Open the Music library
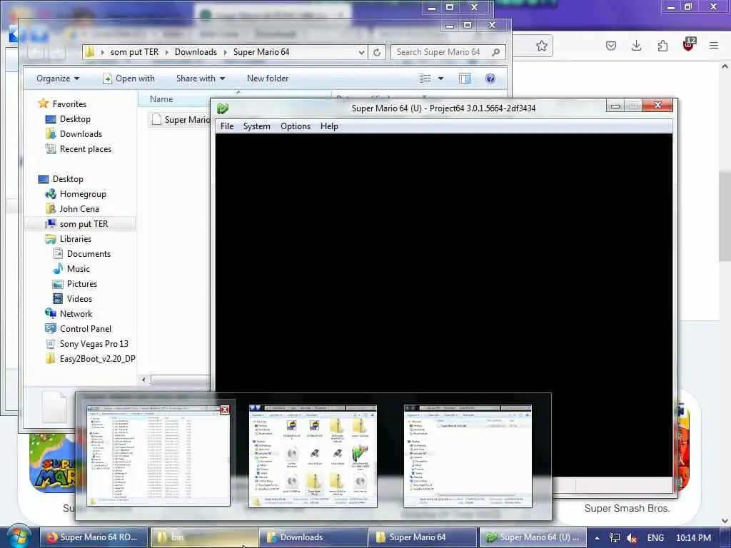 (78, 269)
